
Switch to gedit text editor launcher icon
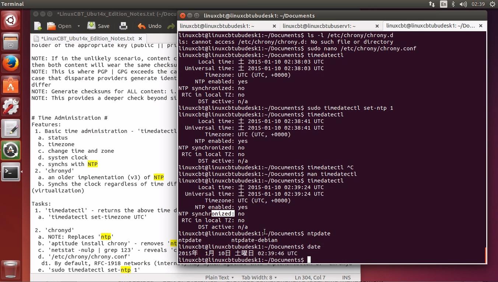pos(11,129)
